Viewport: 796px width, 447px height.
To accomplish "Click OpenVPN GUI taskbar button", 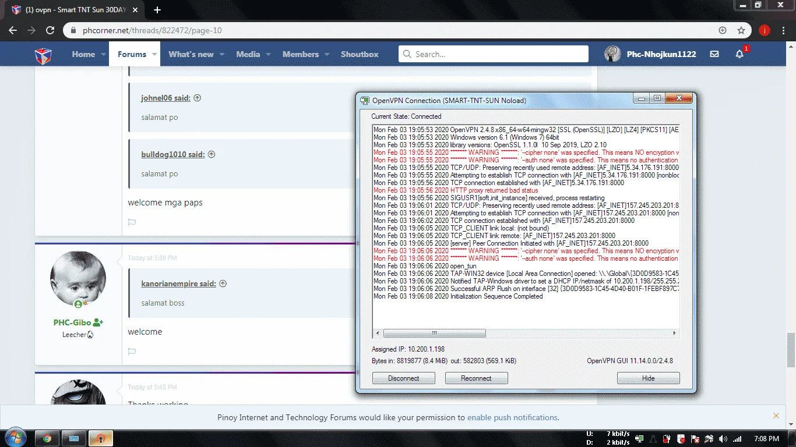I will (101, 438).
